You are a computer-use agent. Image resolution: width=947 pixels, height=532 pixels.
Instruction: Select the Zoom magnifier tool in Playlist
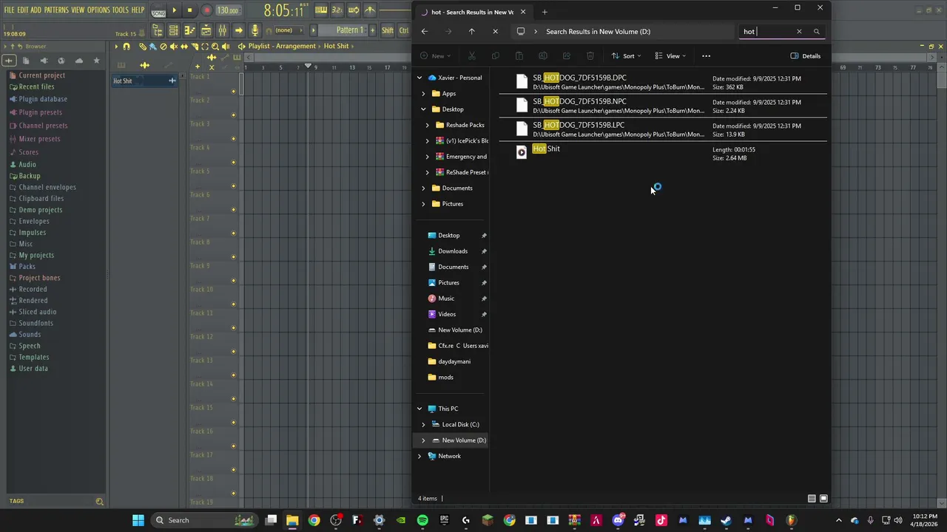pyautogui.click(x=215, y=47)
